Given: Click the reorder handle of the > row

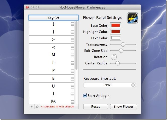Looking at the screenshot, I should coord(72,40).
